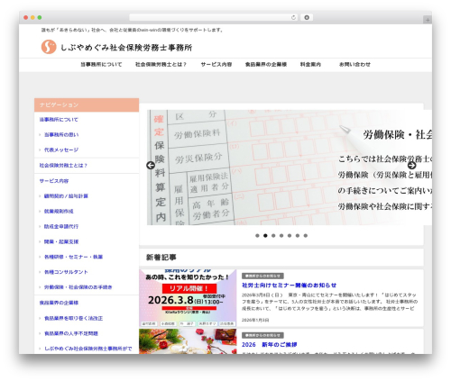The height and width of the screenshot is (381, 451).
Task: Click the site title しぶやめぐみ社会保険労務士事務所
Action: [x=126, y=48]
